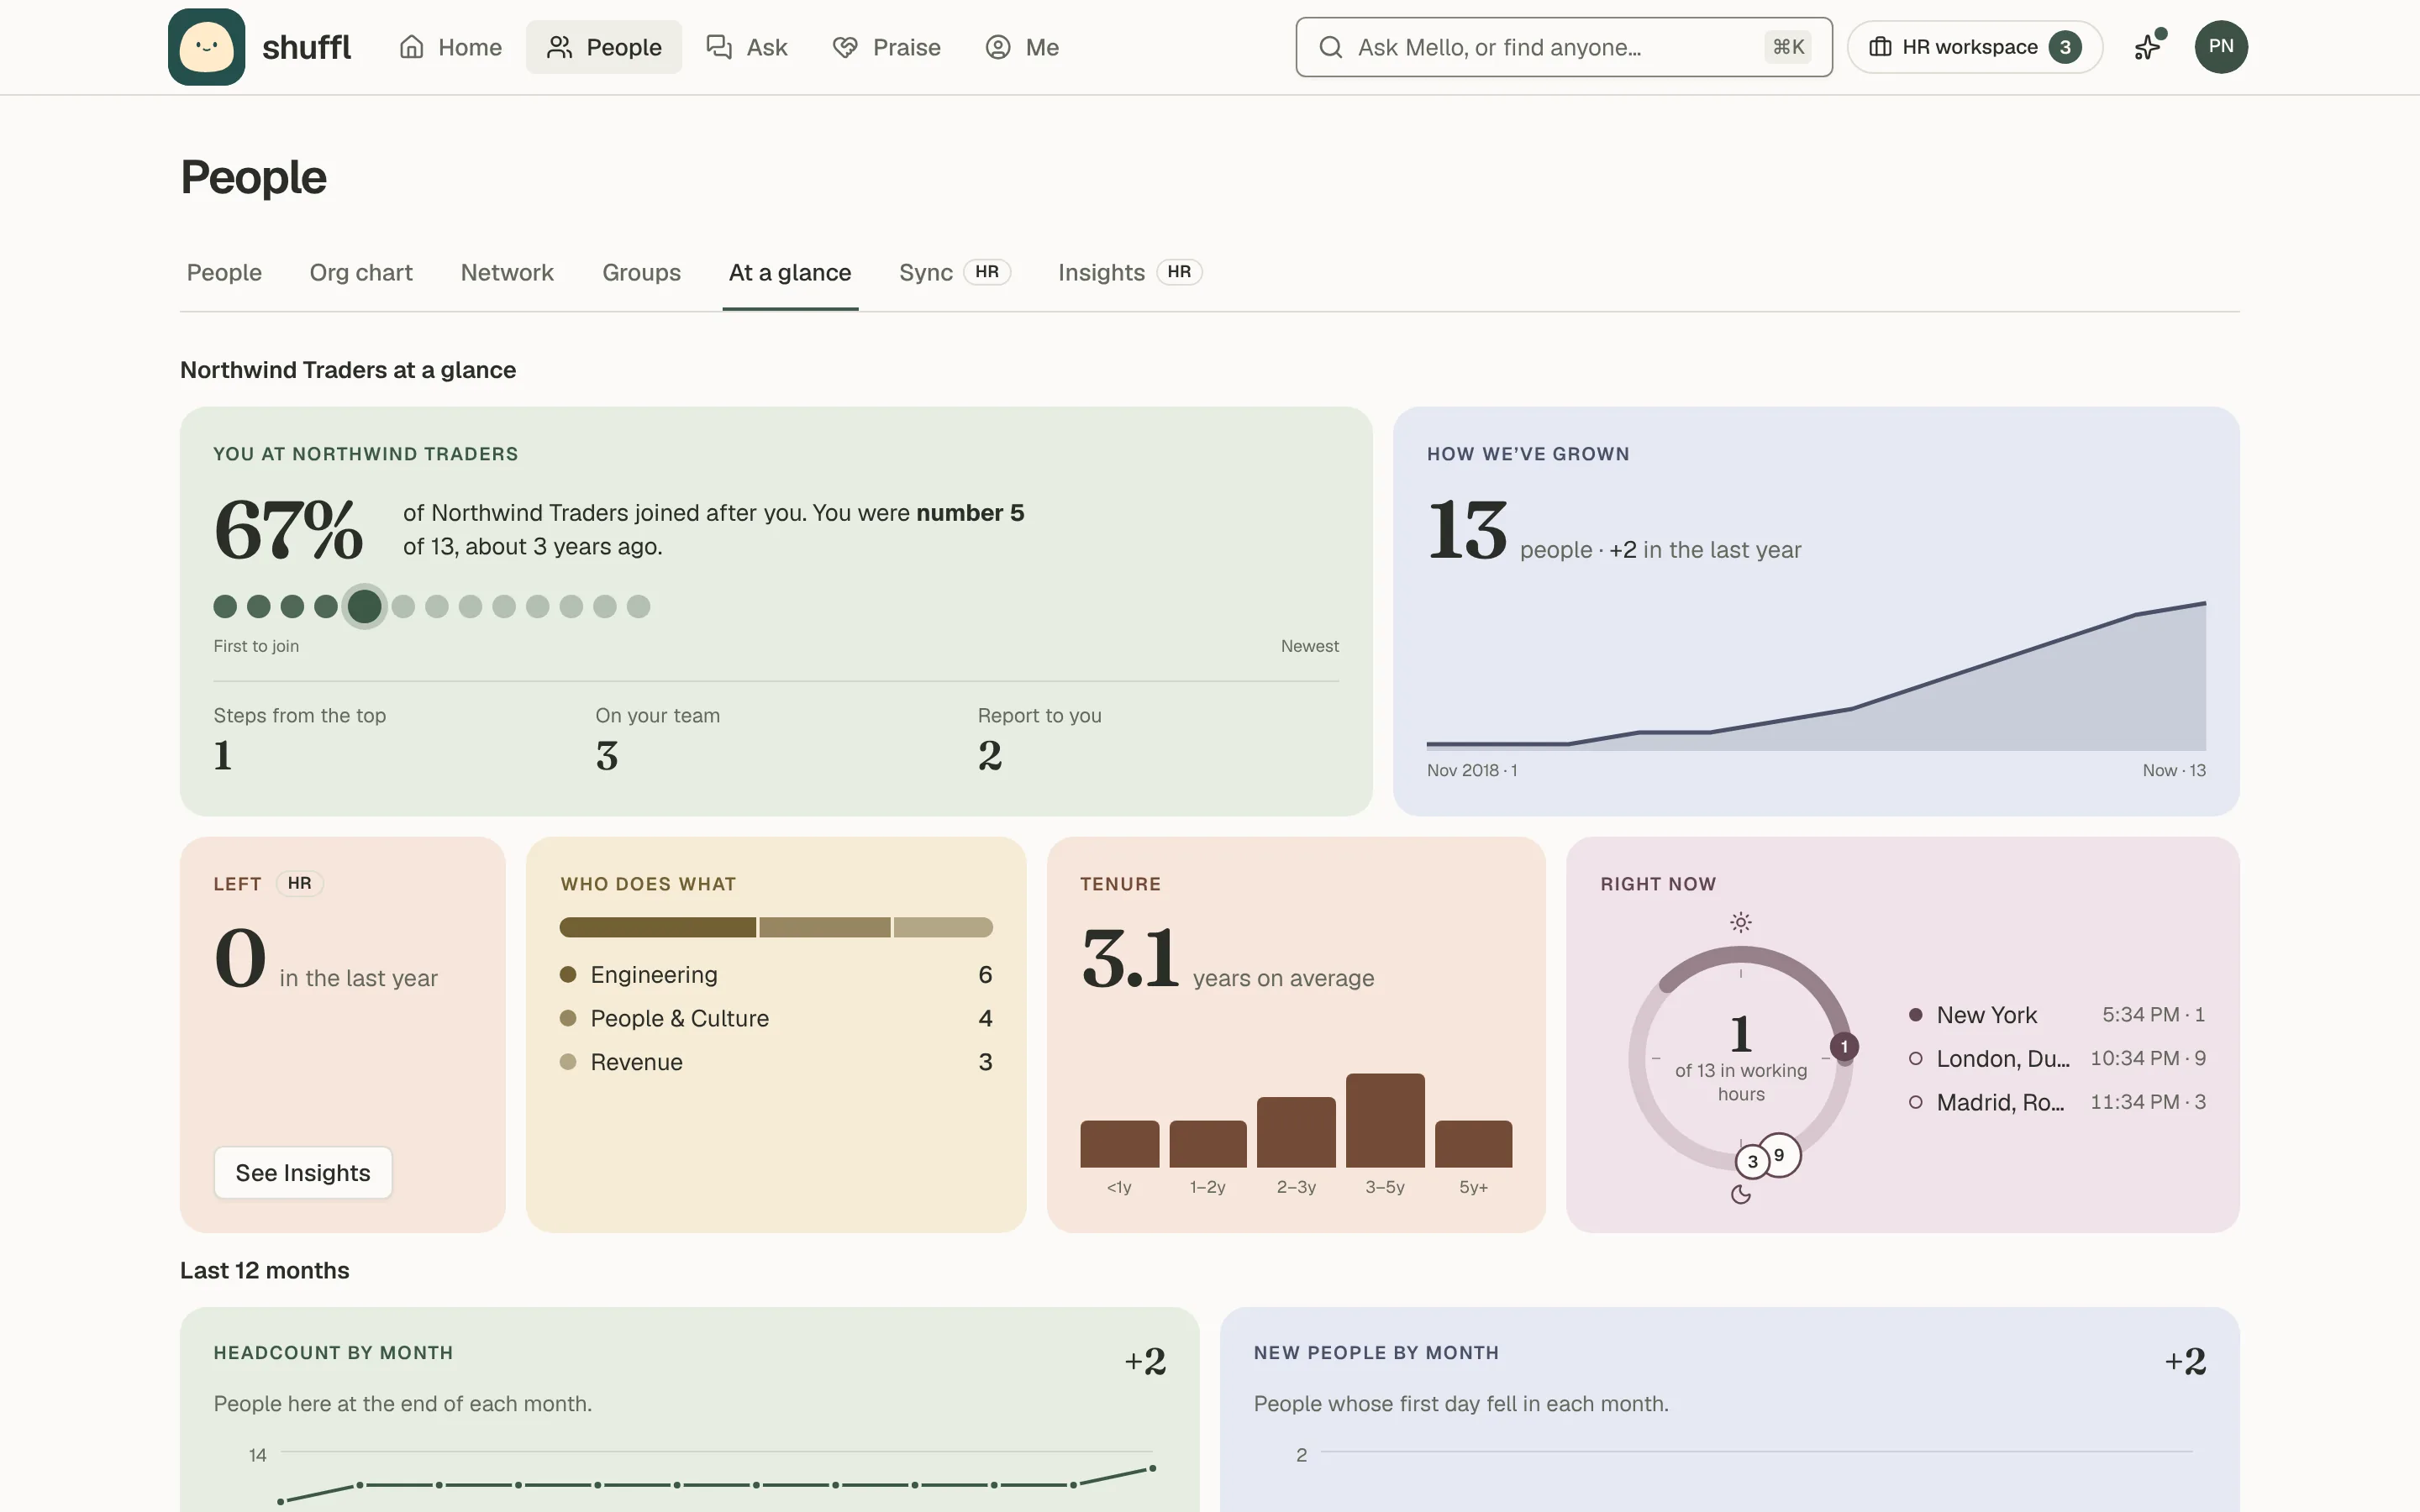Click the 5y+ tenure bar

tap(1473, 1144)
